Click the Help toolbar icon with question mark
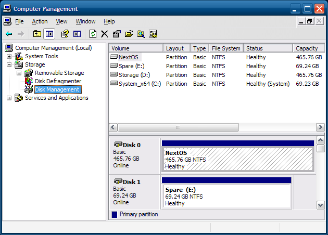The height and width of the screenshot is (235, 328). click(x=65, y=34)
